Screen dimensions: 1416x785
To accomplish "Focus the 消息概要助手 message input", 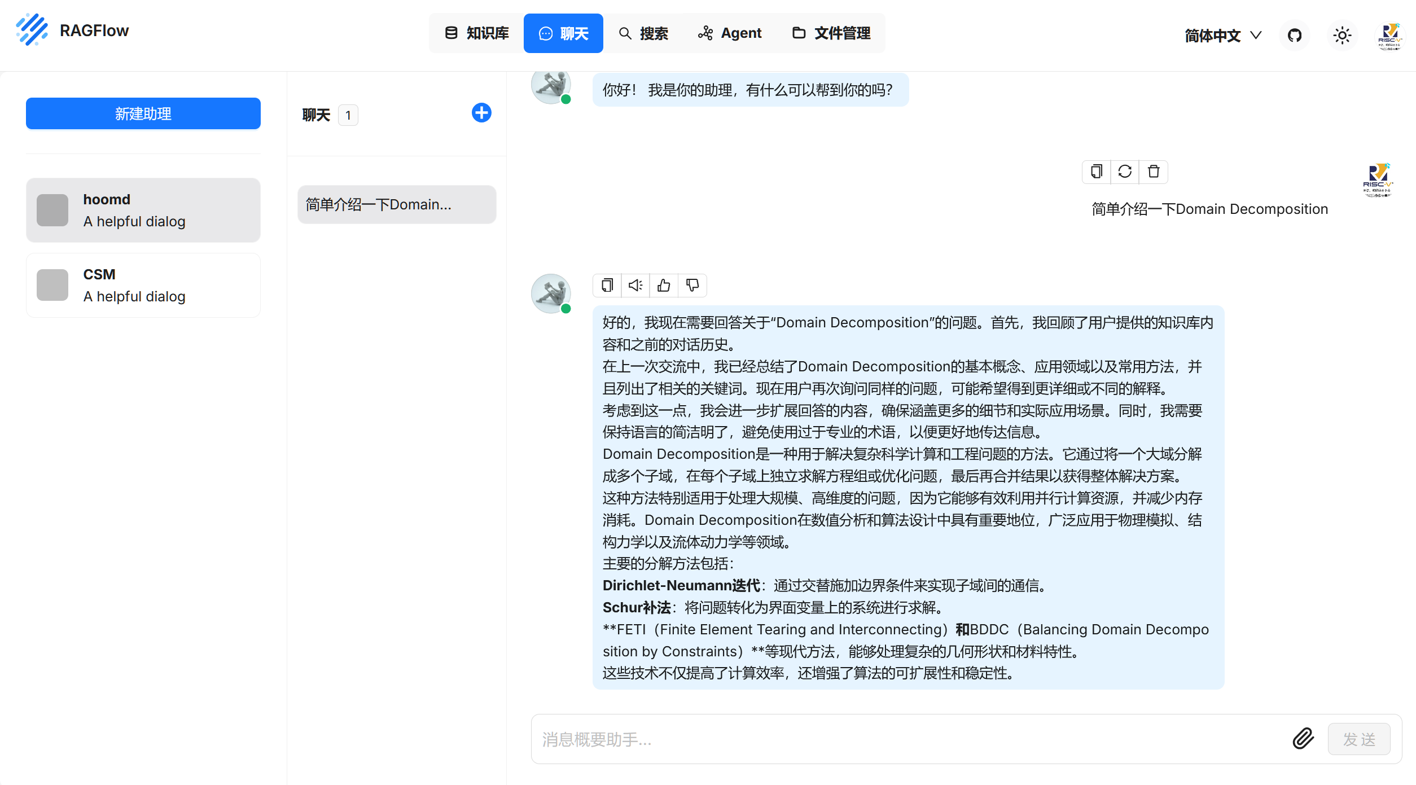I will (911, 739).
